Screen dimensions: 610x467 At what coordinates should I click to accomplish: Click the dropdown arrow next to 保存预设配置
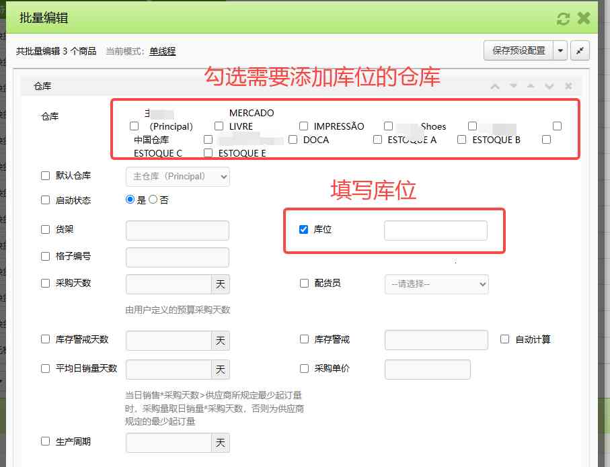tap(560, 50)
